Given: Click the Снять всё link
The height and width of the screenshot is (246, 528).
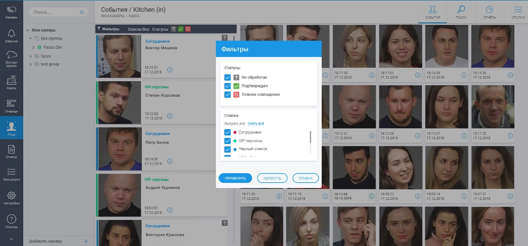Looking at the screenshot, I should click(256, 124).
